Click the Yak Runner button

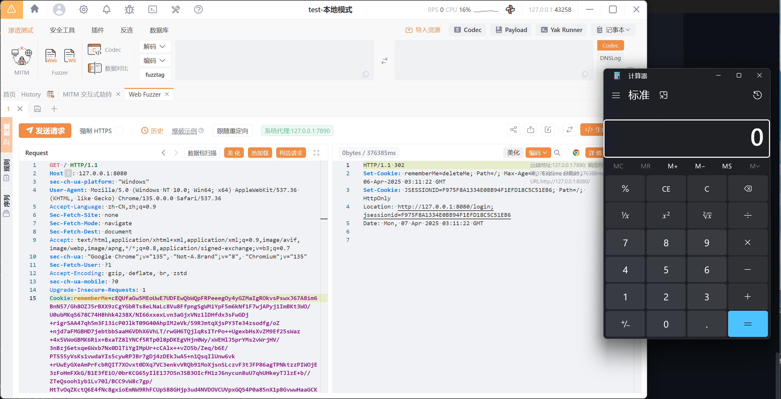[x=561, y=30]
